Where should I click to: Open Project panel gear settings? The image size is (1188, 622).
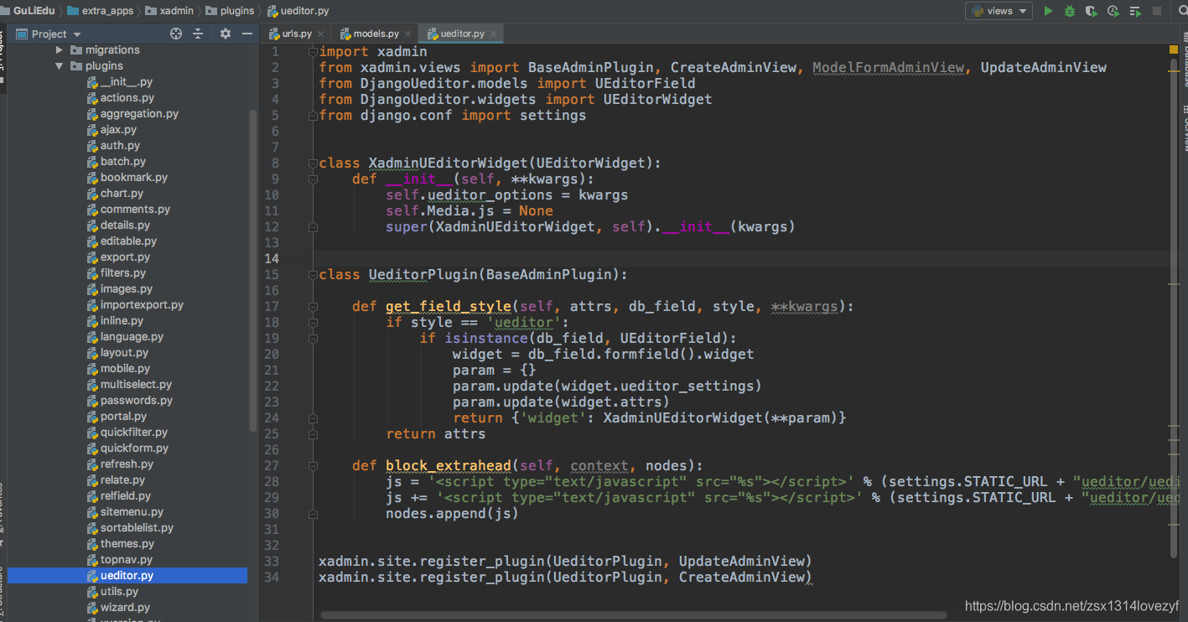pos(225,34)
